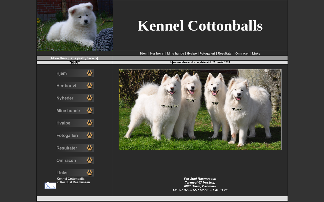
Task: Open Fotogalleri from top navigation bar
Action: 207,54
